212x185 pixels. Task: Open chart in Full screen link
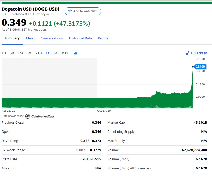pyautogui.click(x=199, y=53)
